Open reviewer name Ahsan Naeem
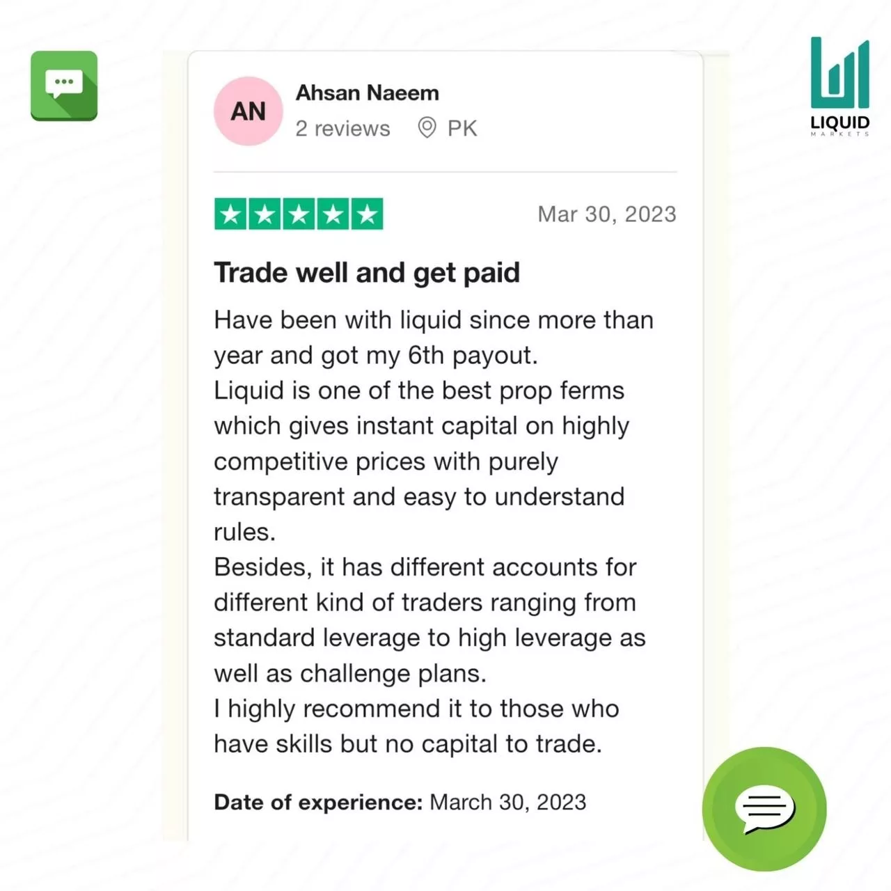Viewport: 891px width, 891px height. [367, 93]
